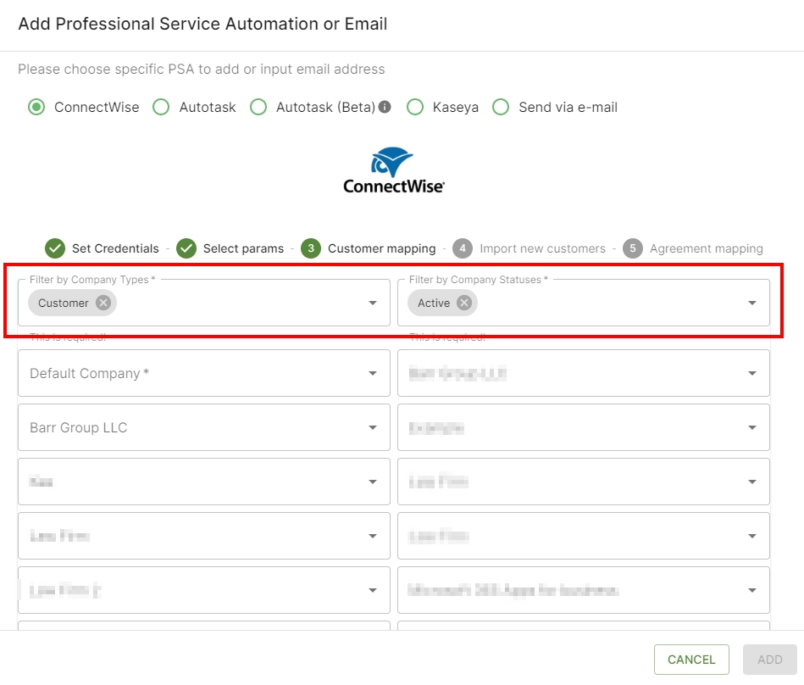Choose the Autotask radio option
This screenshot has height=685, width=804.
(161, 107)
